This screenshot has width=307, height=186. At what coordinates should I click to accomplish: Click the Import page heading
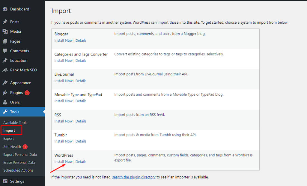point(61,11)
